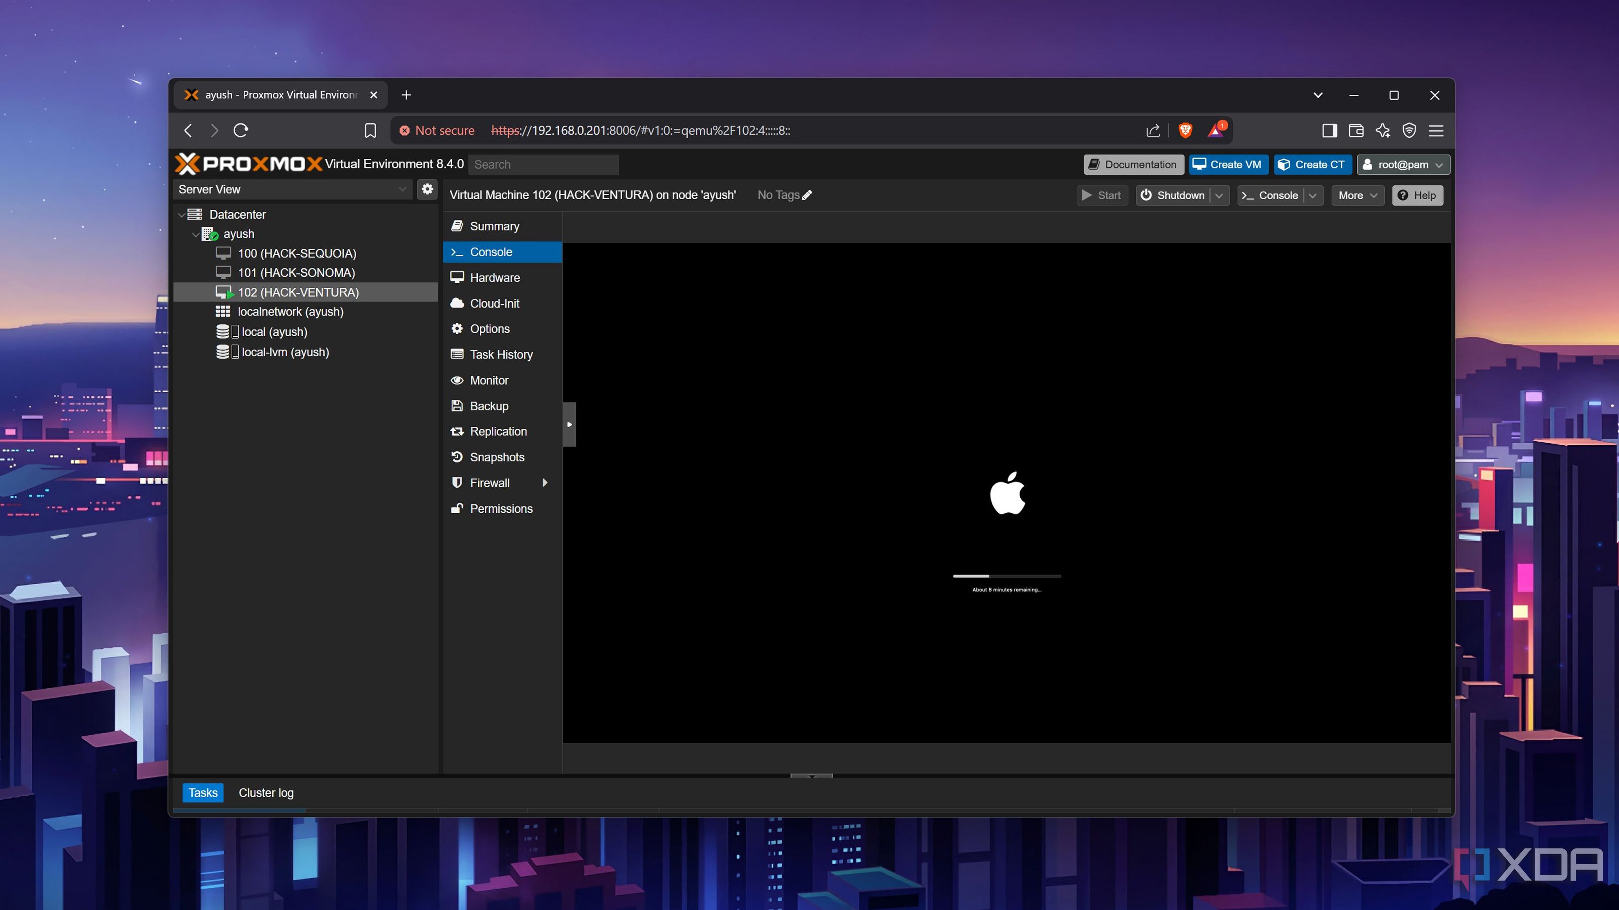
Task: Open the Shutdown dropdown arrow
Action: pos(1219,195)
